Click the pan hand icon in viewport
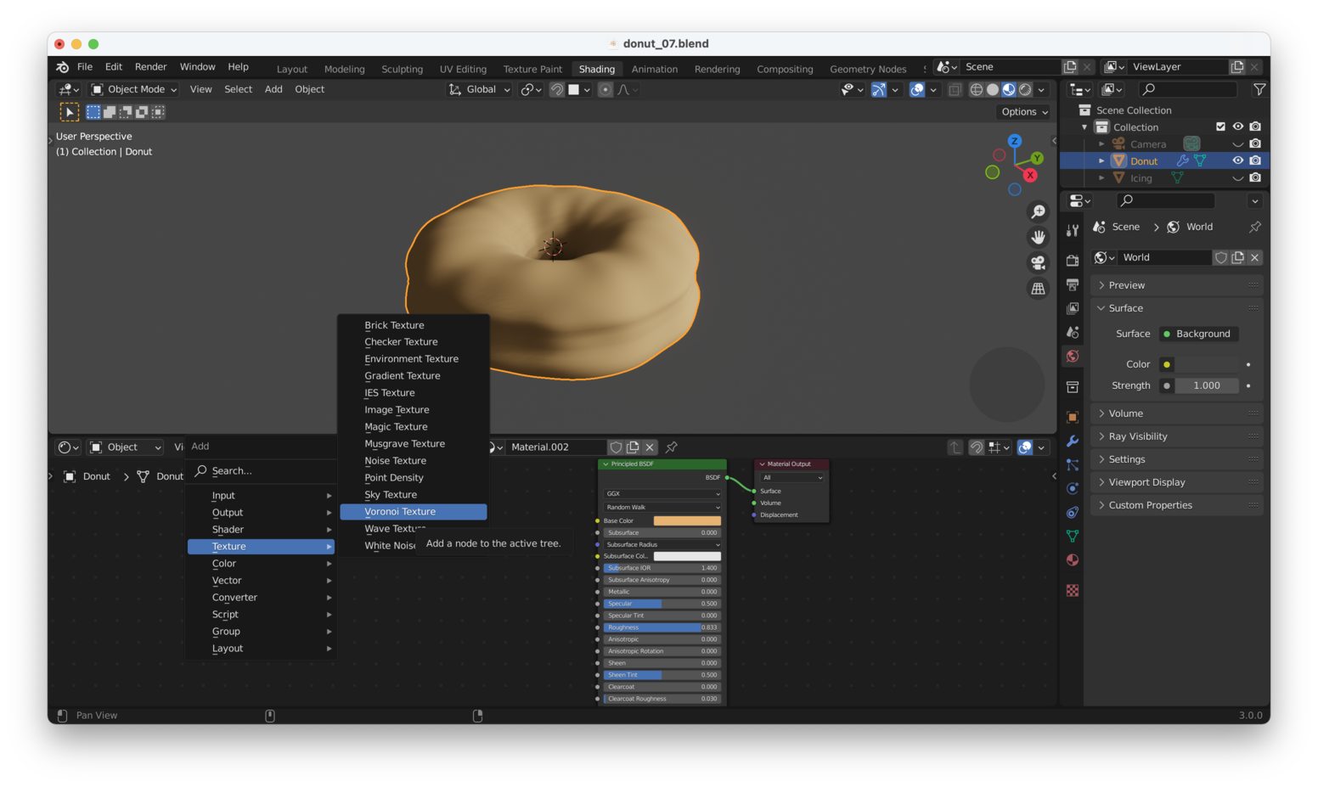This screenshot has height=787, width=1318. point(1038,237)
